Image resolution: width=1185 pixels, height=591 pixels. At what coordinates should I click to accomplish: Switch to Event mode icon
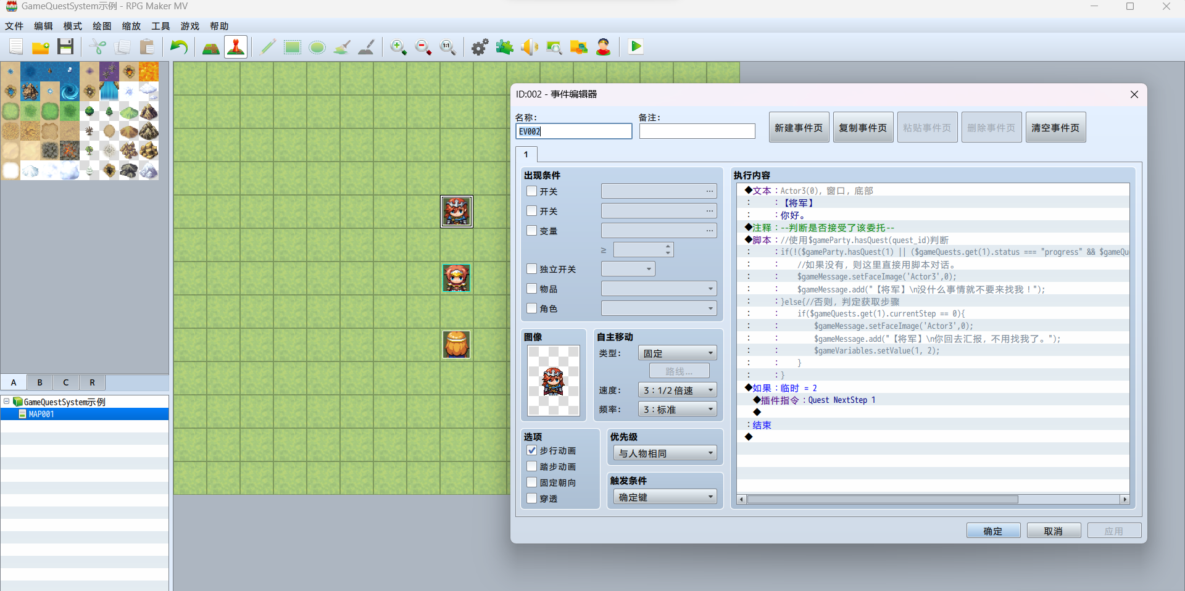tap(236, 47)
